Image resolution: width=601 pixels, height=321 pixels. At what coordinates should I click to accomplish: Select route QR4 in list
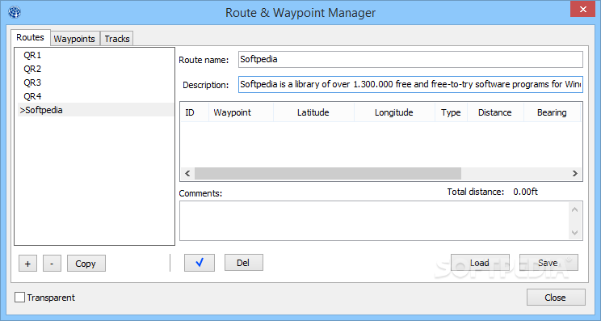(95, 96)
